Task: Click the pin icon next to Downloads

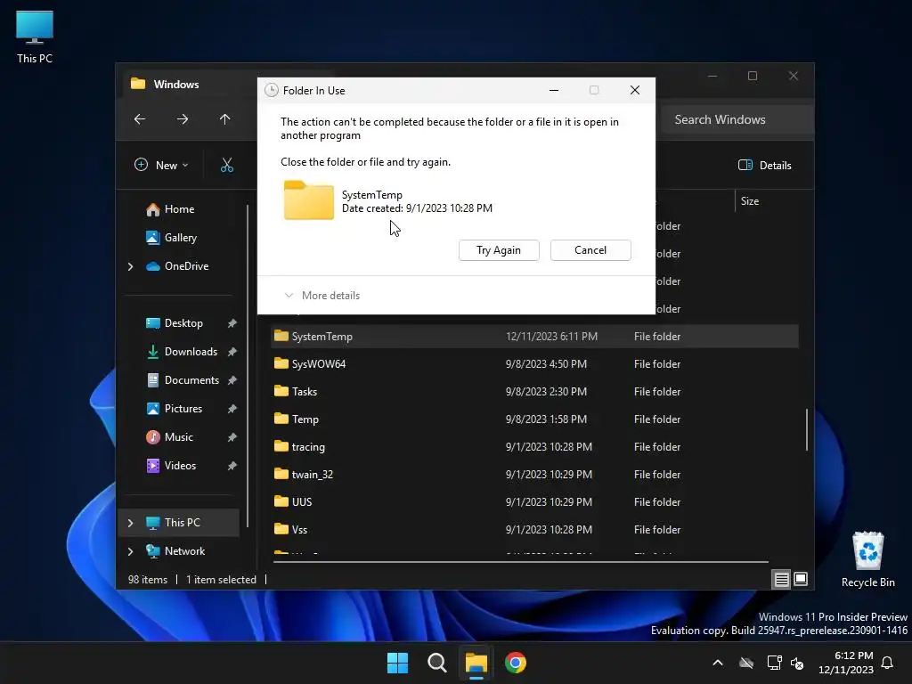Action: [232, 352]
